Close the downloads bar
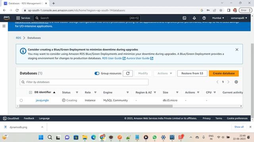 (250, 127)
